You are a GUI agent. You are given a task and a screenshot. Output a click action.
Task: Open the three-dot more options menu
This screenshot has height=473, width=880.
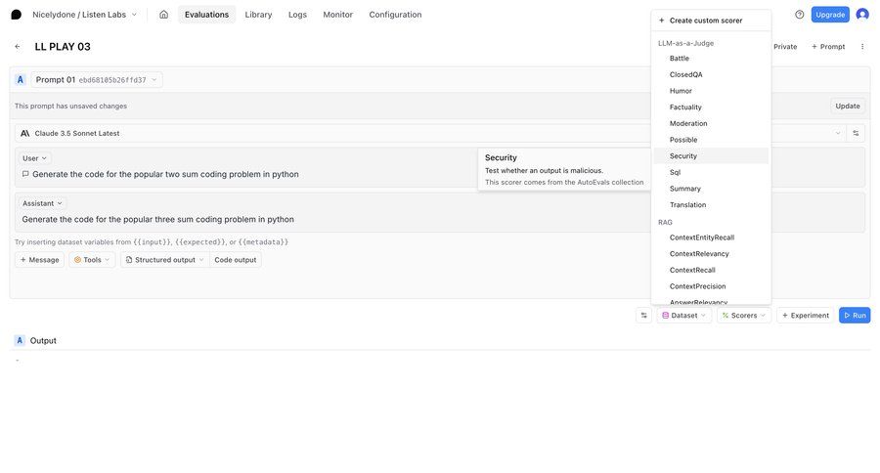[862, 47]
